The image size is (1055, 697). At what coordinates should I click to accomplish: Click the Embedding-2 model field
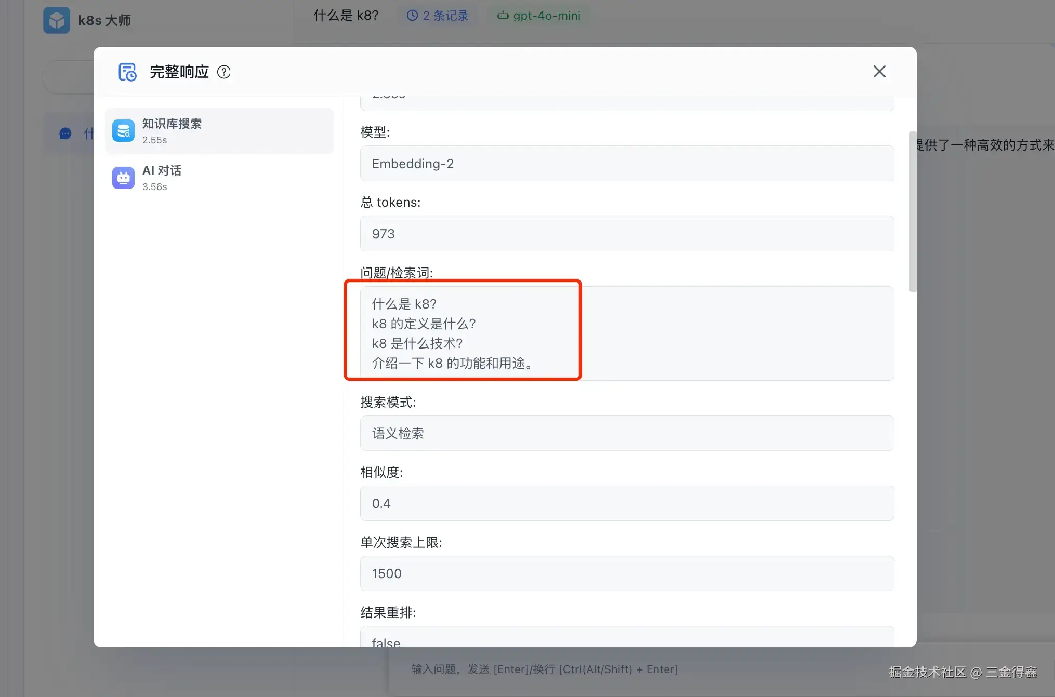(x=626, y=164)
